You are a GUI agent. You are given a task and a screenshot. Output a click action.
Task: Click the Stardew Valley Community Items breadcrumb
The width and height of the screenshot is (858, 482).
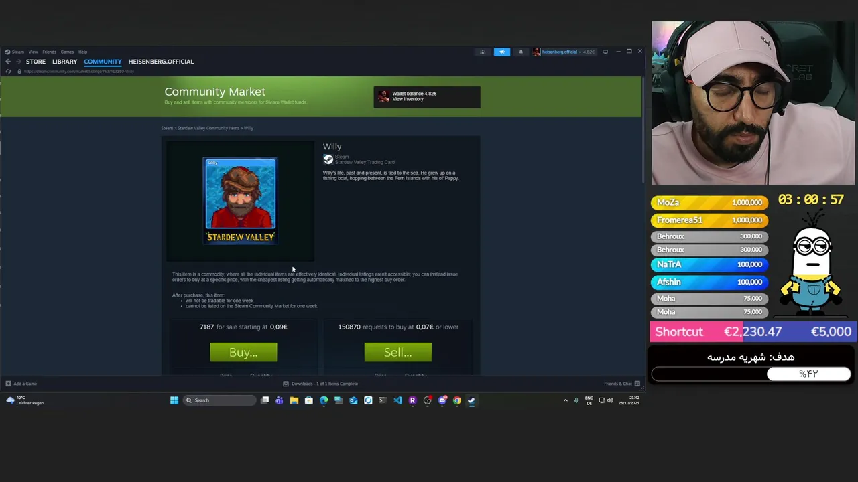(x=208, y=128)
